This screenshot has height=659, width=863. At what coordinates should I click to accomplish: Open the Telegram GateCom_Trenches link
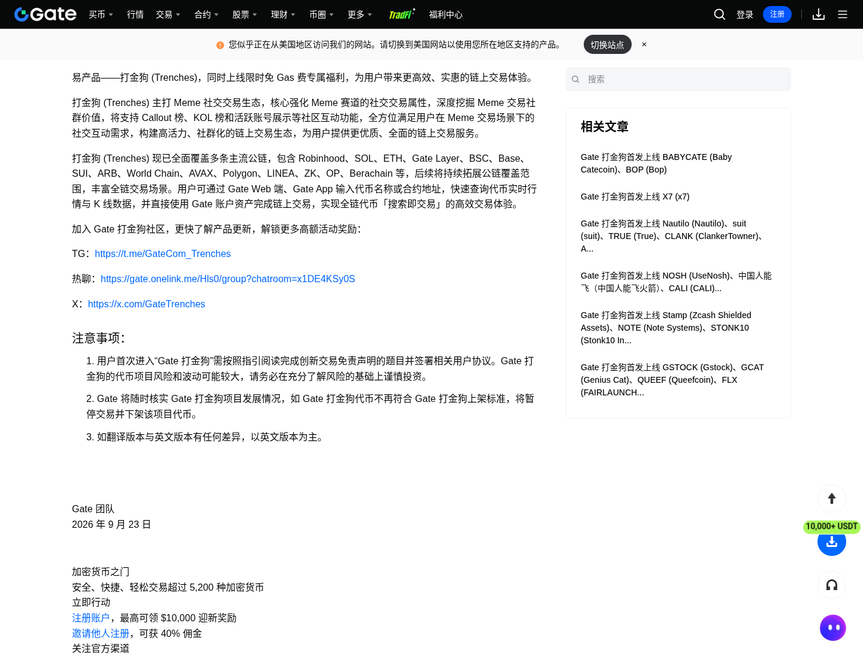162,254
